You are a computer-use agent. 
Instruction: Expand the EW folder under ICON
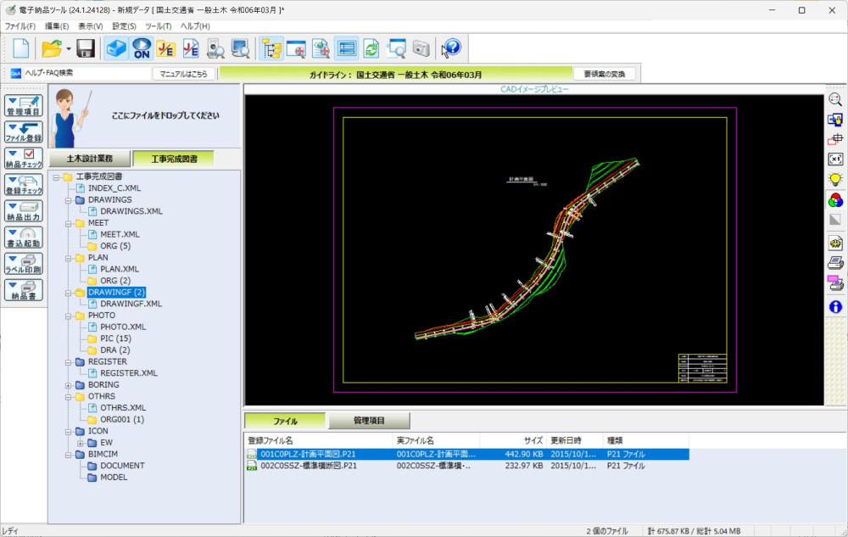point(81,443)
